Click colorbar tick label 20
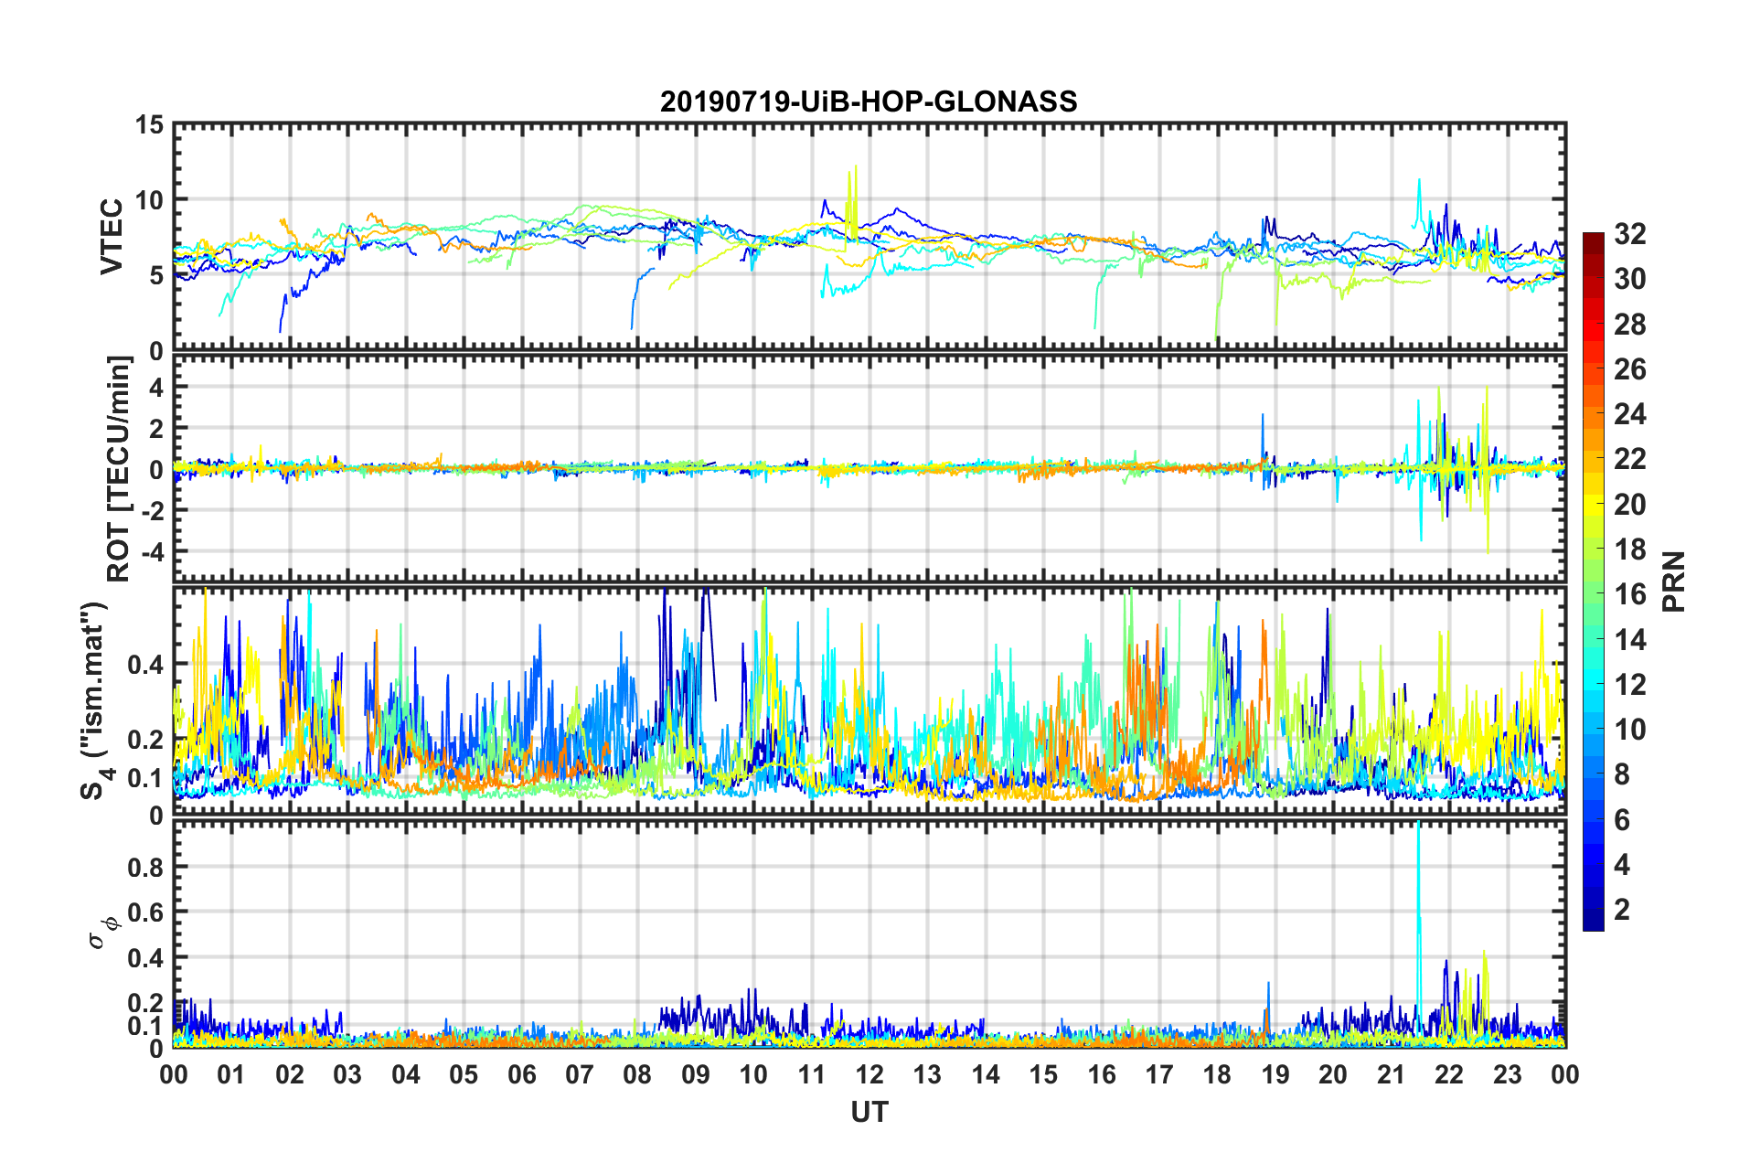 (x=1629, y=505)
